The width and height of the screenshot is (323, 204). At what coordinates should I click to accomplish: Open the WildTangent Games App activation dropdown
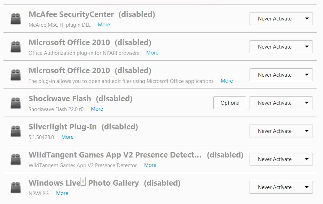(x=281, y=159)
